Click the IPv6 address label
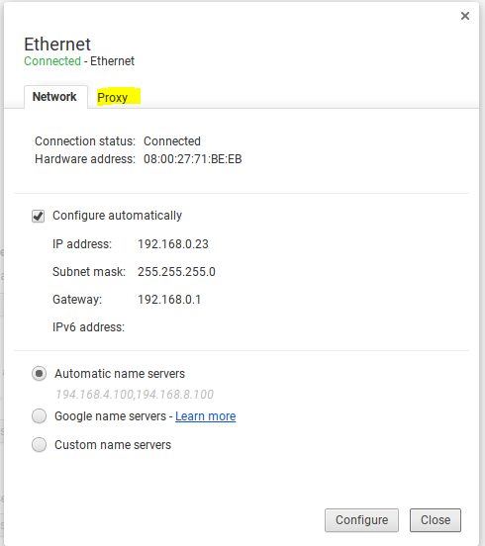Viewport: 485px width, 546px height. (88, 327)
